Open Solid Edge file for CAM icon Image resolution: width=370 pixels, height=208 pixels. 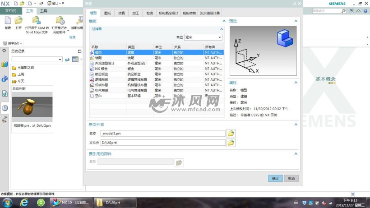[x=37, y=20]
